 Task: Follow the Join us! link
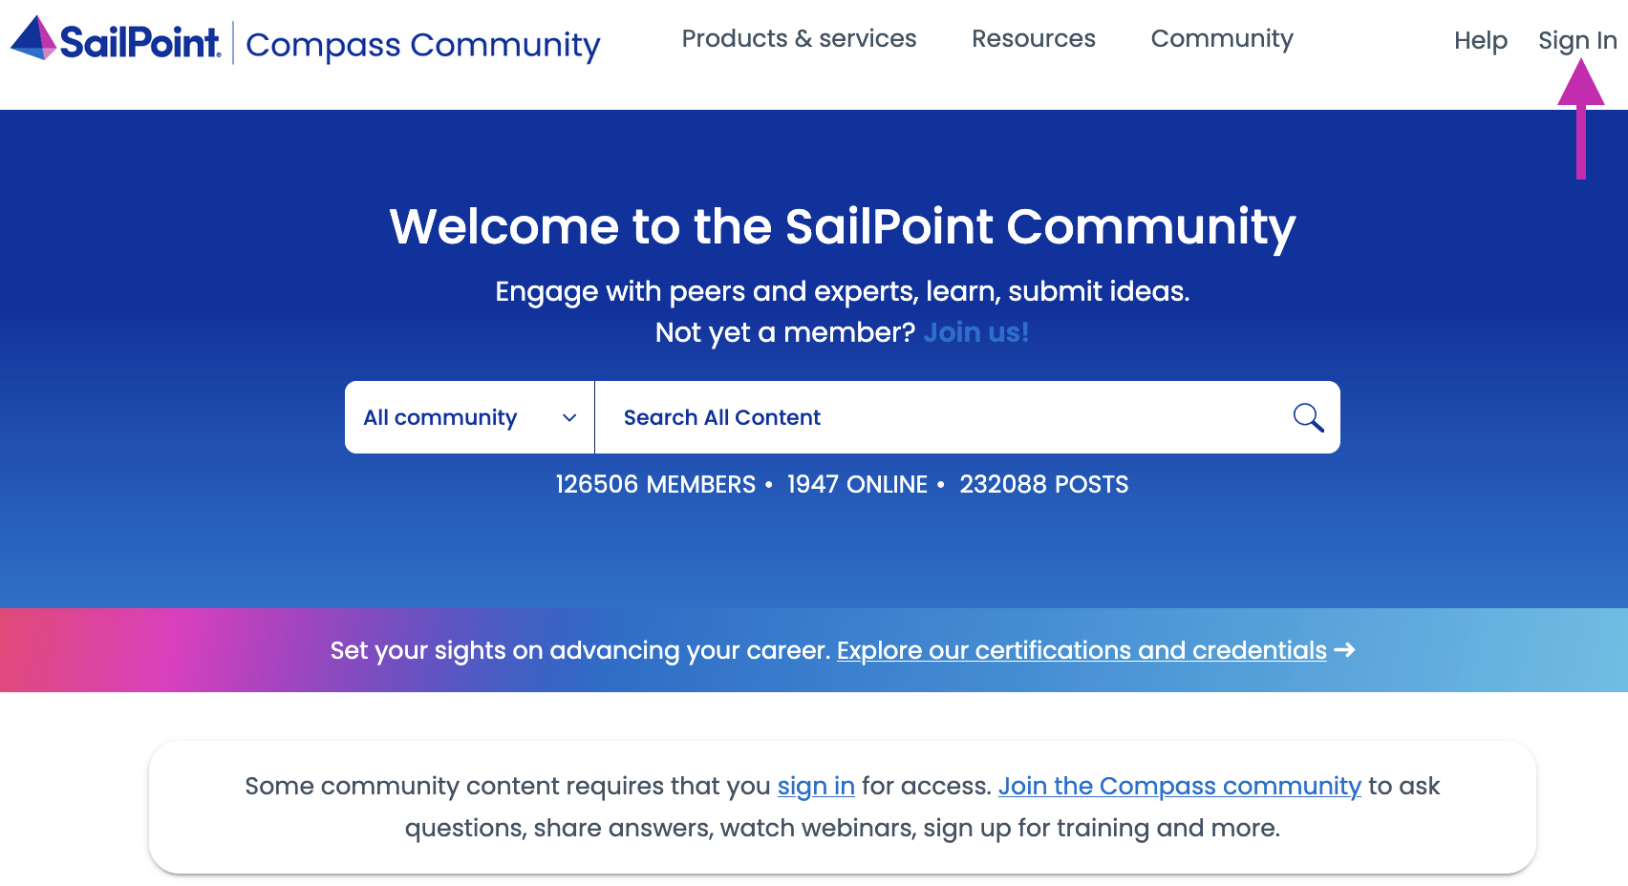pos(975,332)
